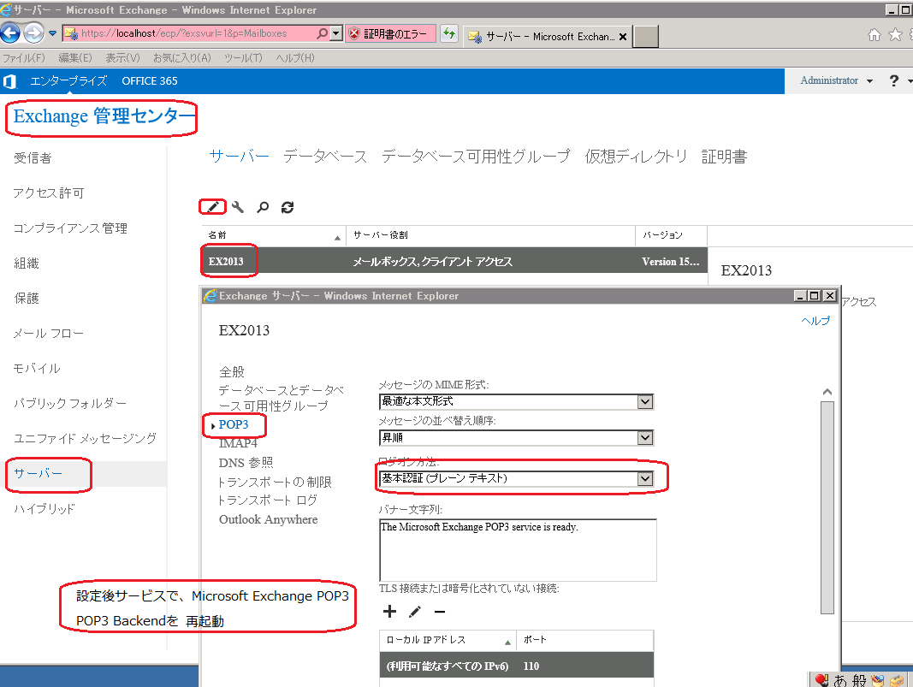Click the Office logo icon in blue header
Viewport: 913px width, 687px height.
[10, 81]
